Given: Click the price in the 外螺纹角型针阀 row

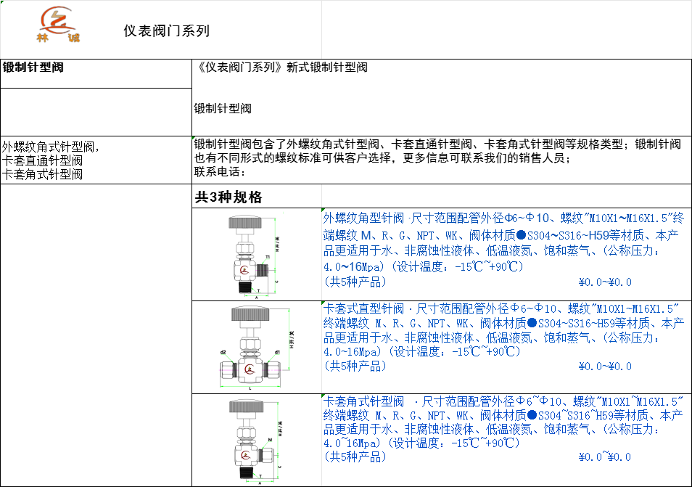Looking at the screenshot, I should point(604,282).
